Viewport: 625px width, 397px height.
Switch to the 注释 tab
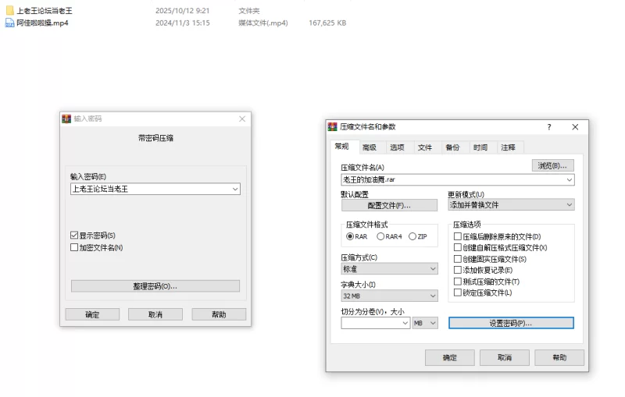509,147
